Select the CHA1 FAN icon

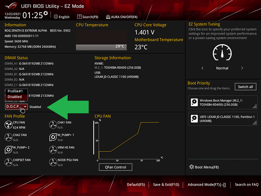pyautogui.click(x=53, y=125)
